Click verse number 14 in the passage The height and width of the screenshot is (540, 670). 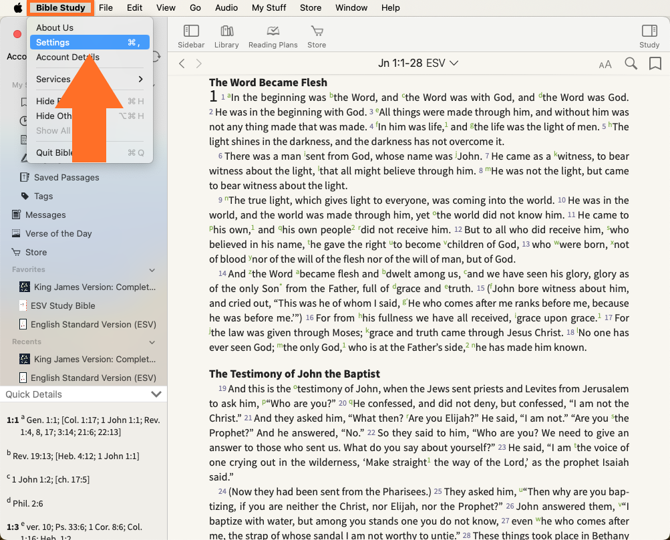222,273
